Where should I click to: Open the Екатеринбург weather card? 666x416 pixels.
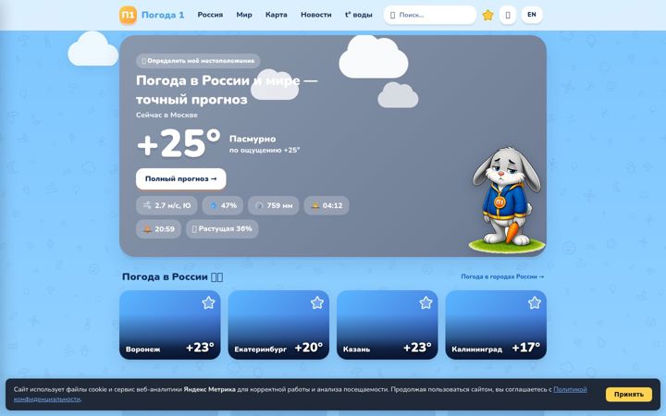tap(278, 324)
